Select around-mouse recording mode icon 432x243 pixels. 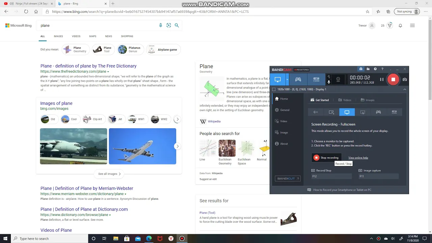(x=362, y=112)
